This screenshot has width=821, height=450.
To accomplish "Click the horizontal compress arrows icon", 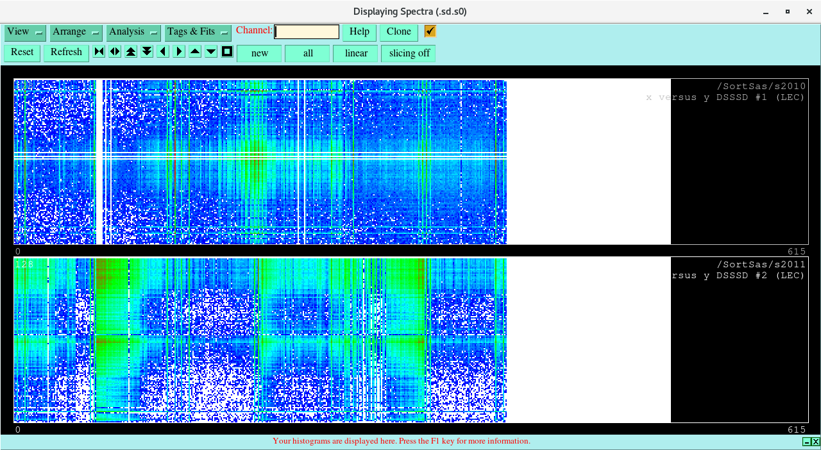I will coord(99,52).
